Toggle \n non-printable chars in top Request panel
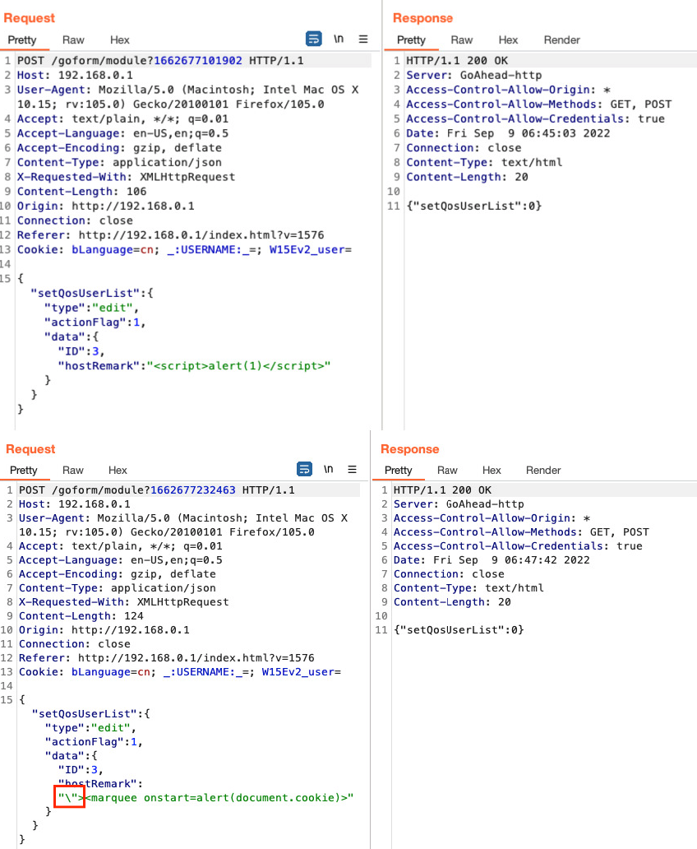 [x=339, y=39]
